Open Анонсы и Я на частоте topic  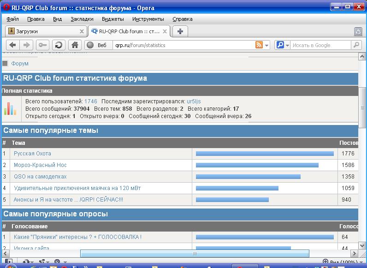point(68,200)
